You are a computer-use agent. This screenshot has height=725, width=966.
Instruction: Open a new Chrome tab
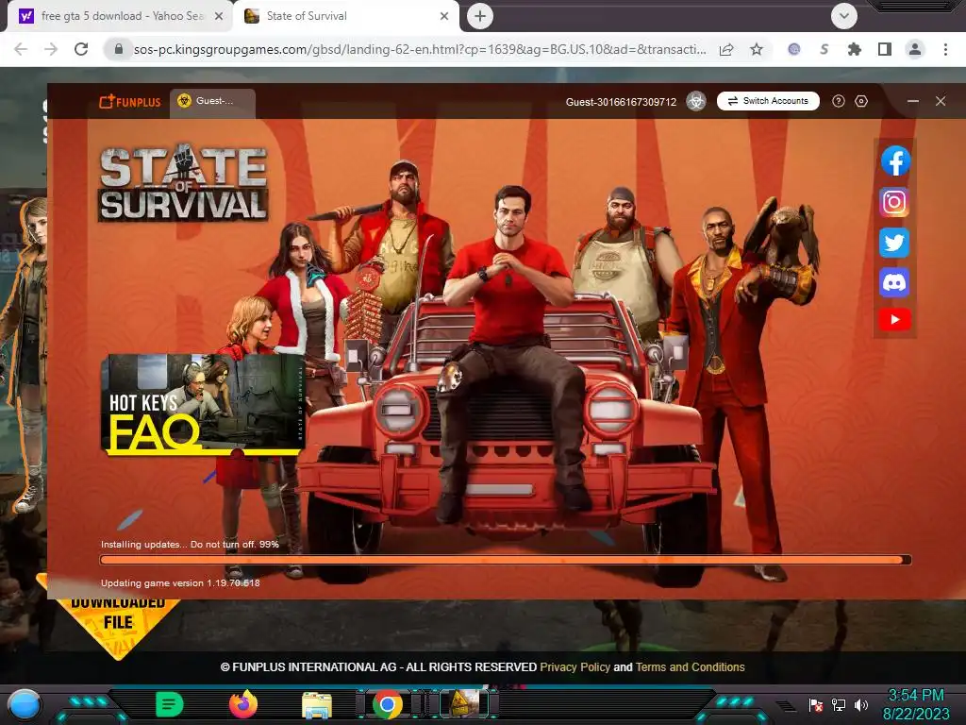pos(480,16)
